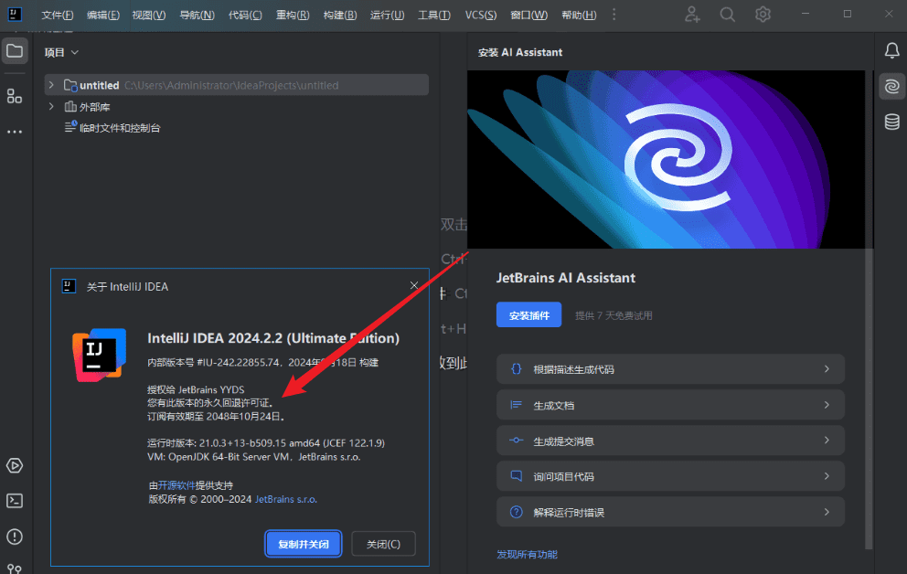Open the 开源软件 link
This screenshot has width=907, height=574.
coord(176,485)
